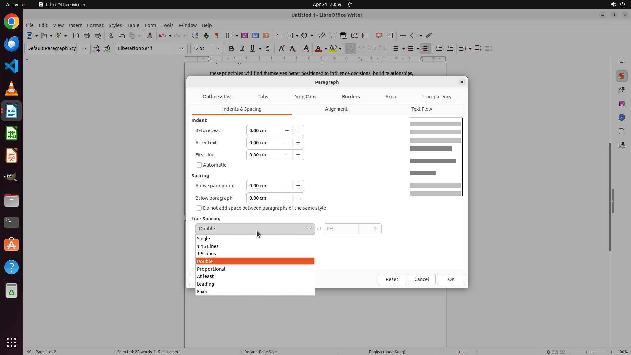Open the font size dropdown arrow

pos(218,48)
